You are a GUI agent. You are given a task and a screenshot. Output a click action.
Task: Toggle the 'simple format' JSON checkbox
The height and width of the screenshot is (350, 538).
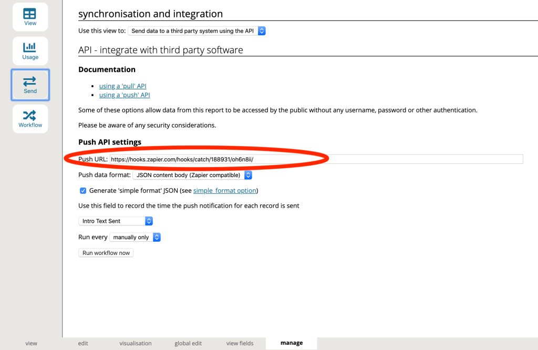82,190
